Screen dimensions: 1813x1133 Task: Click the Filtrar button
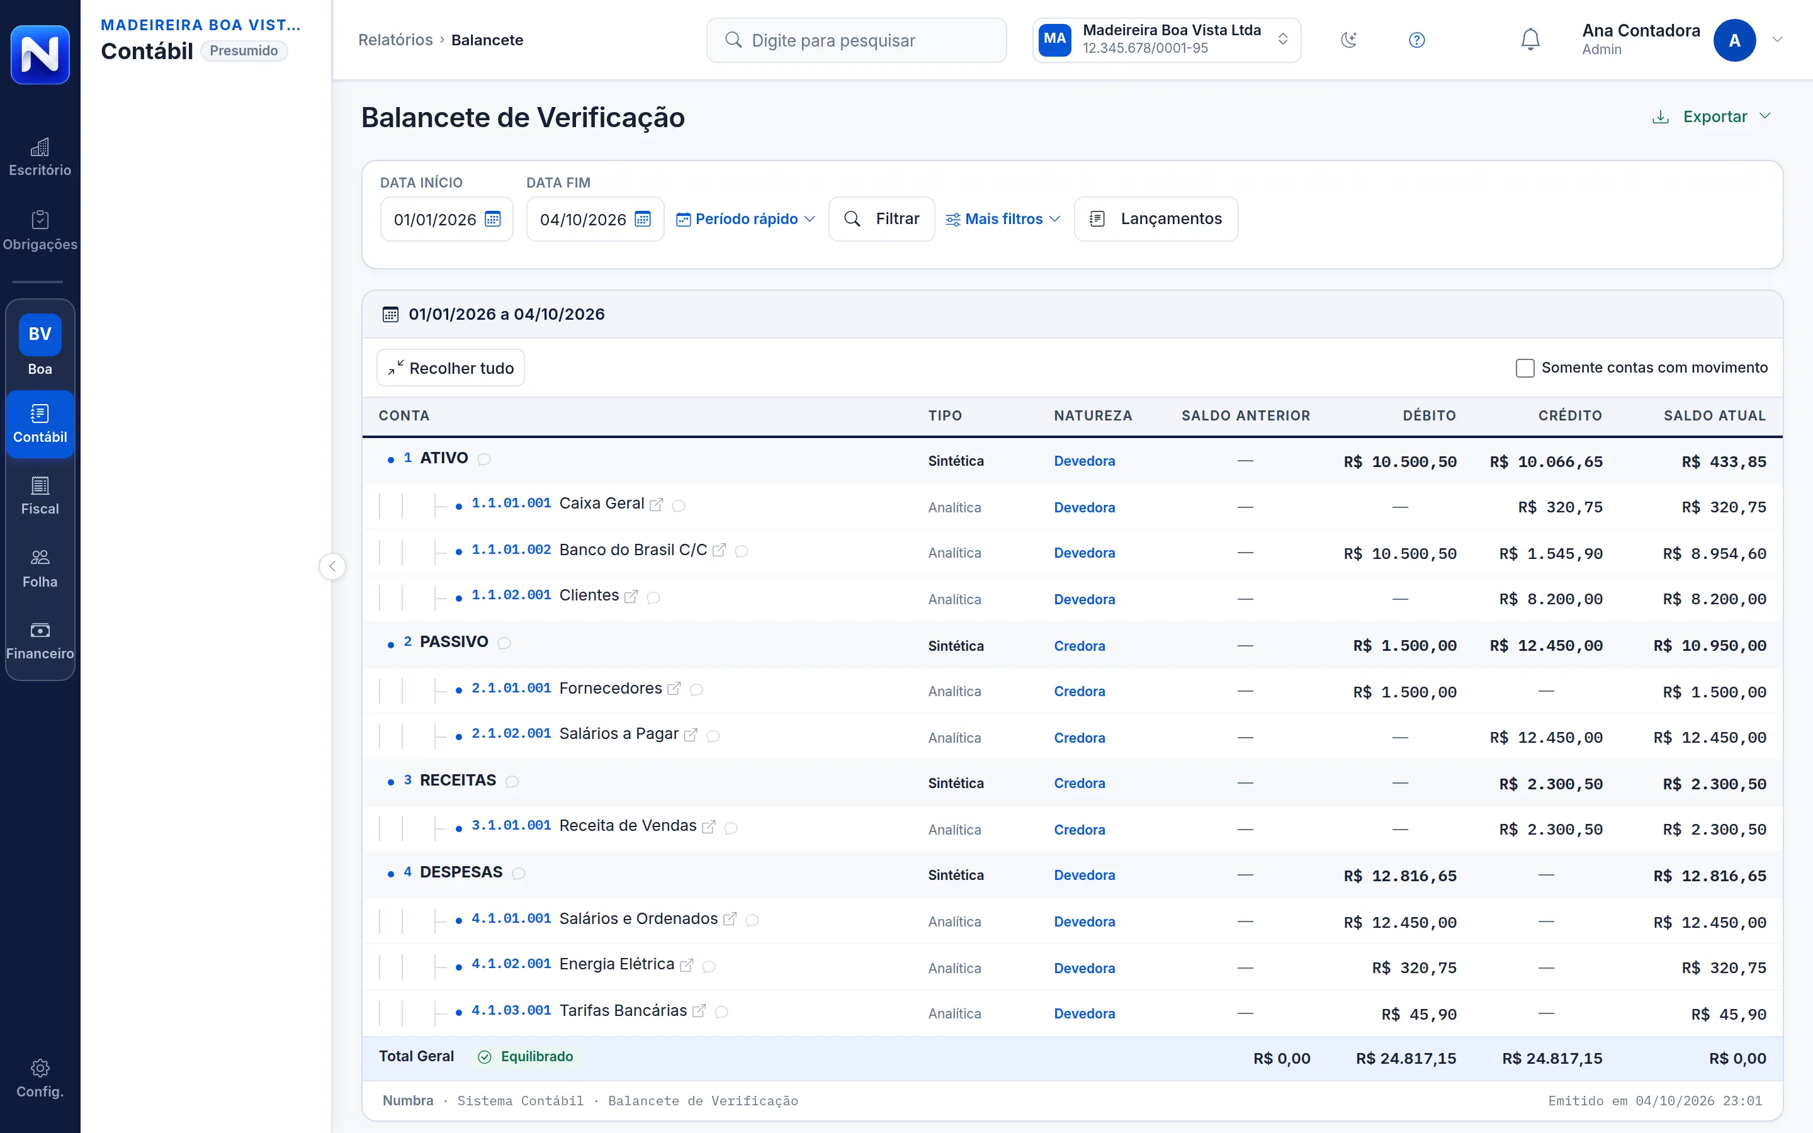tap(882, 219)
